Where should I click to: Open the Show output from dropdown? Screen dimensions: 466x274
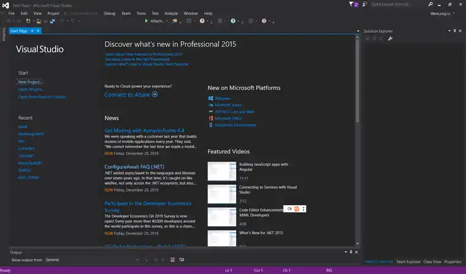pos(92,260)
